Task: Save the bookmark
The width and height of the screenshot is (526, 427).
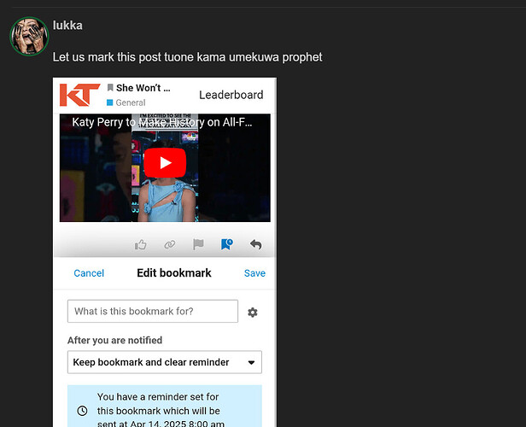Action: tap(254, 273)
